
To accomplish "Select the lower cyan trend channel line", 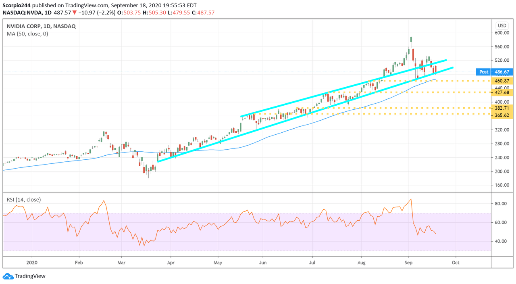I will click(x=306, y=114).
